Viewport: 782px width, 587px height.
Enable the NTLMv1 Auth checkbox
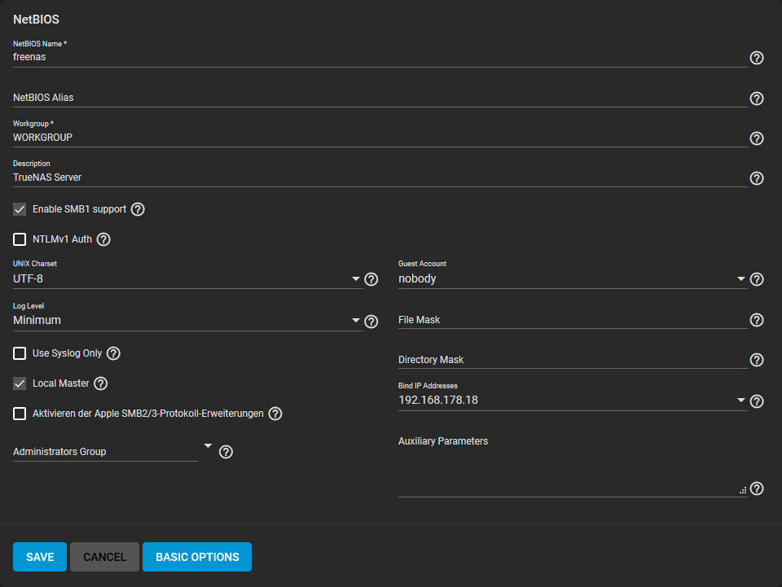click(x=20, y=239)
